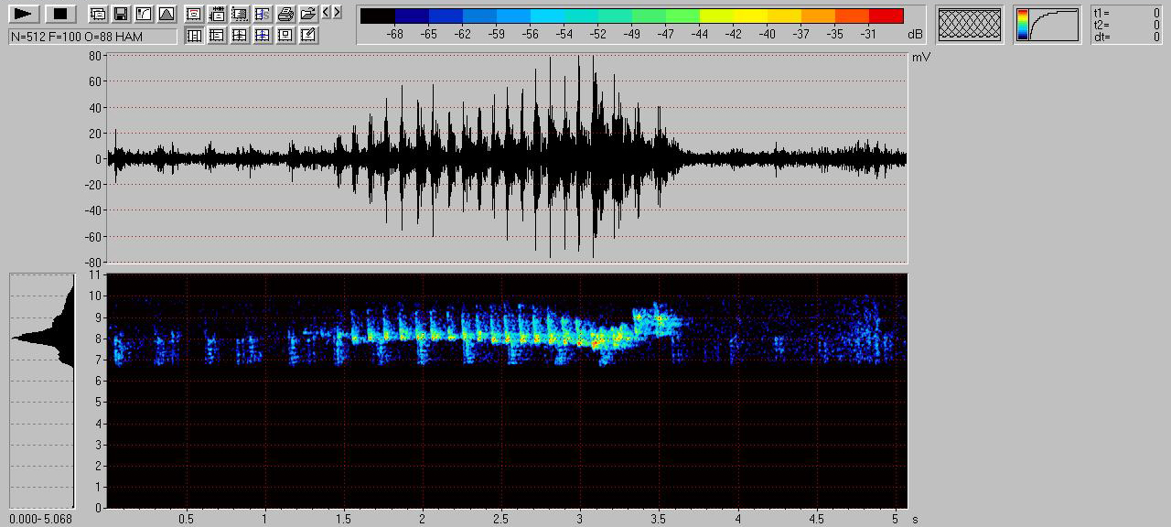Click the red swatch on the dB color scale
1171x527 pixels.
point(886,16)
